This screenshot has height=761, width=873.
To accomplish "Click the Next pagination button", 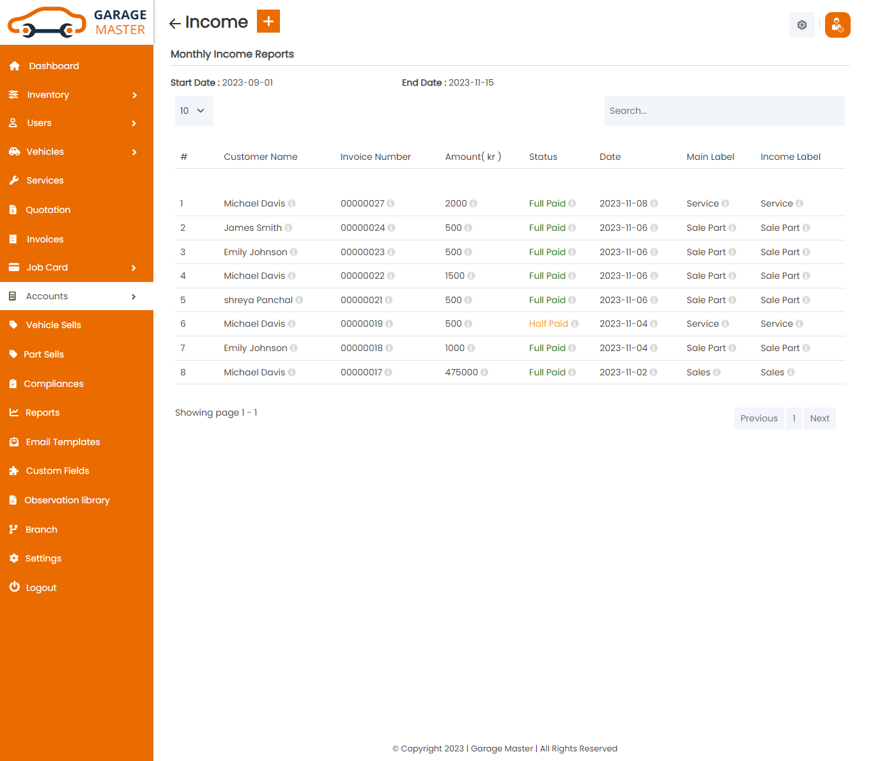I will click(x=819, y=418).
